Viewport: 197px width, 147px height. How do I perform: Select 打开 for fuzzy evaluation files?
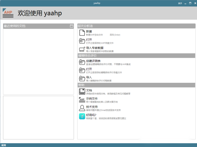[89, 69]
